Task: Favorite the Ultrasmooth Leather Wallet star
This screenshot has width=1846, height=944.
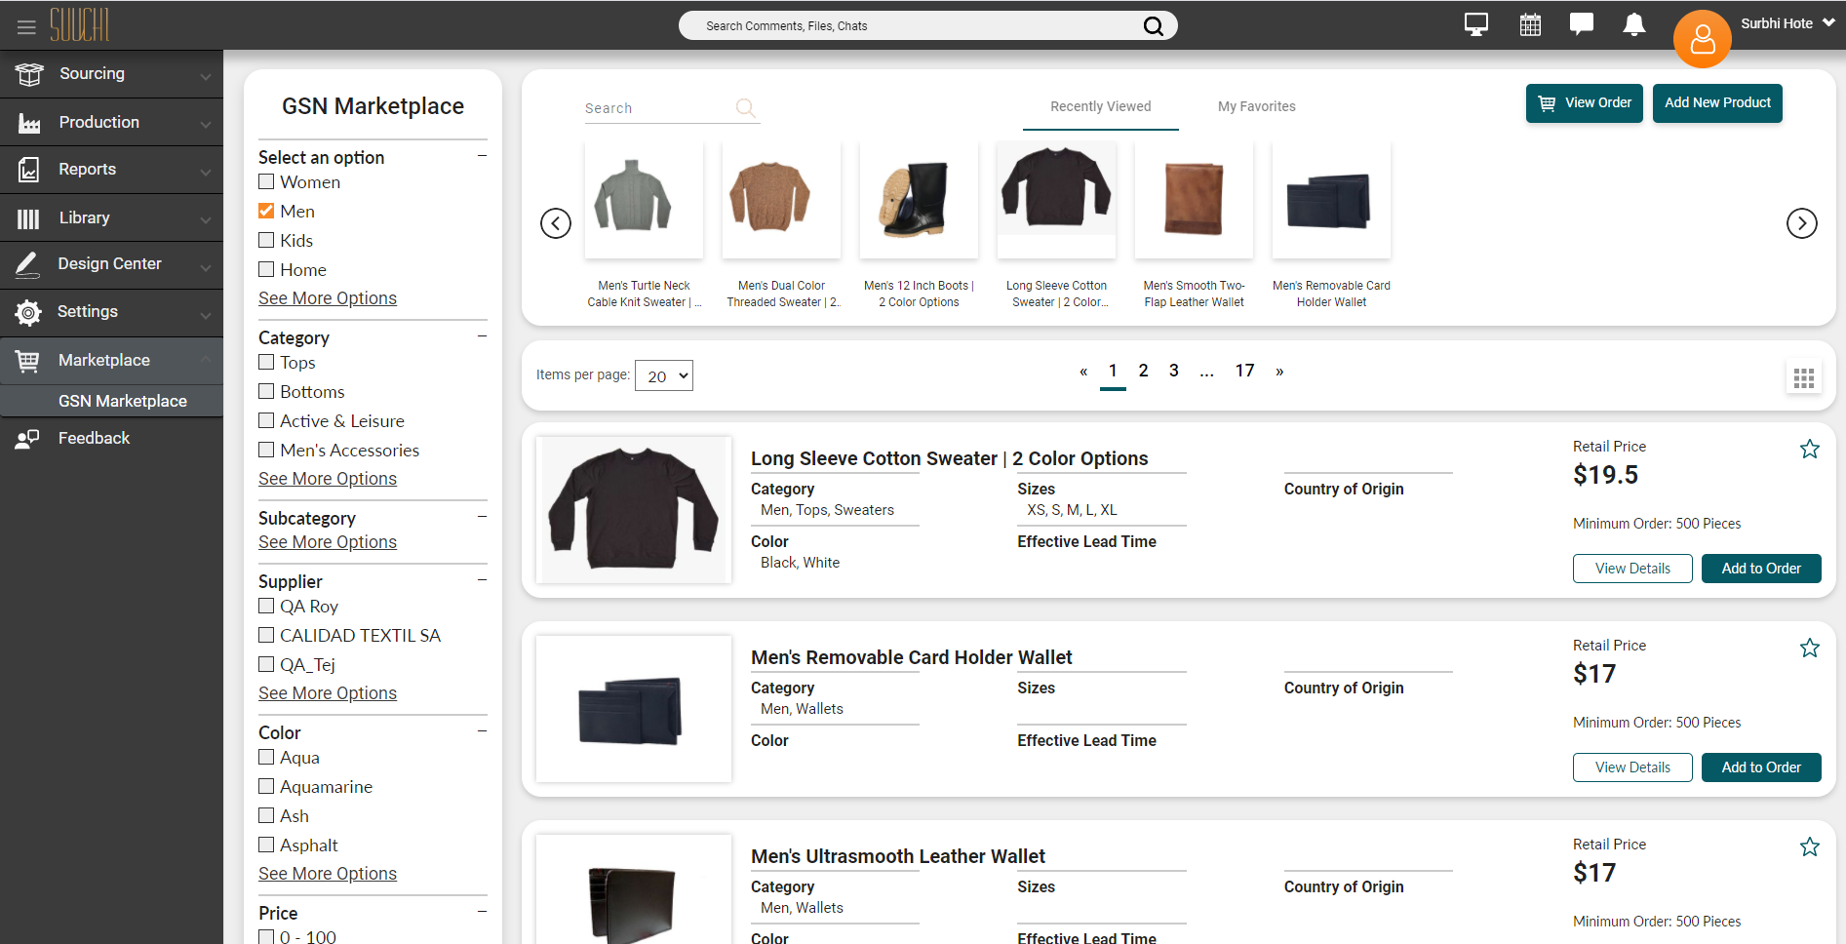Action: click(x=1810, y=846)
